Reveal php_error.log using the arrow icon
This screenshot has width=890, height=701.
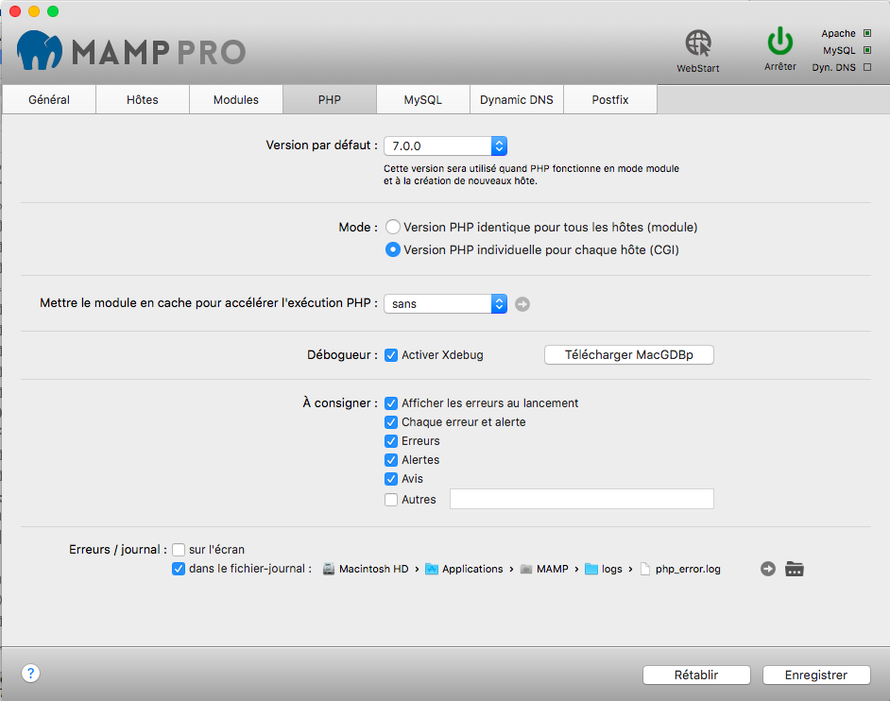(768, 569)
